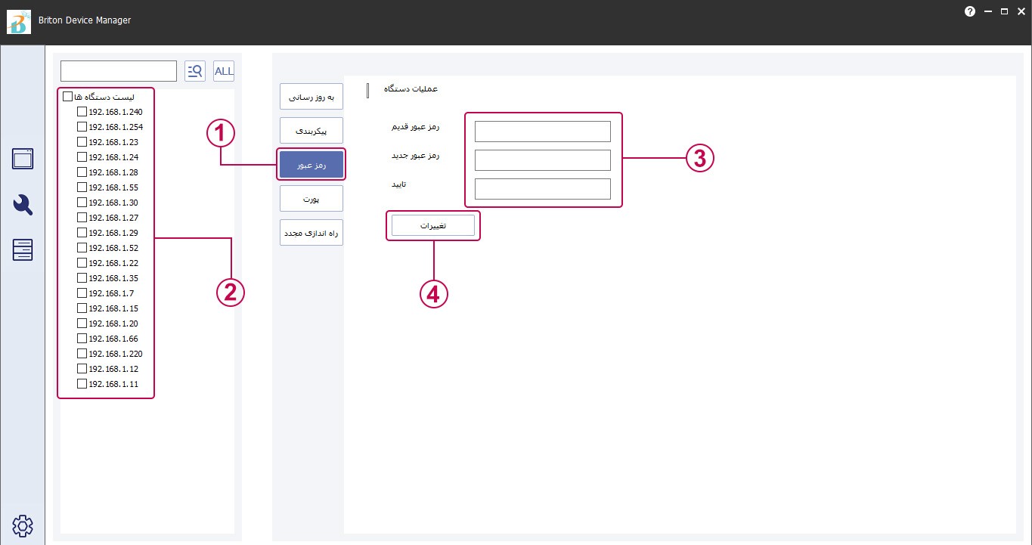Click the old password input field
The width and height of the screenshot is (1032, 545).
(x=542, y=132)
